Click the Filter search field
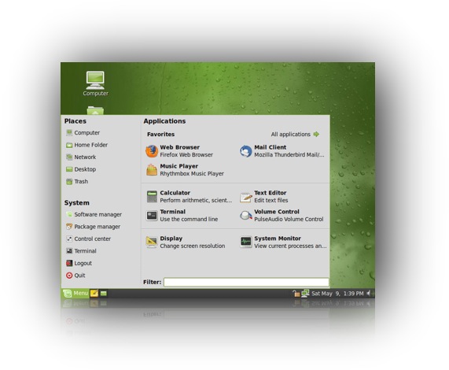The height and width of the screenshot is (370, 449). coord(246,282)
